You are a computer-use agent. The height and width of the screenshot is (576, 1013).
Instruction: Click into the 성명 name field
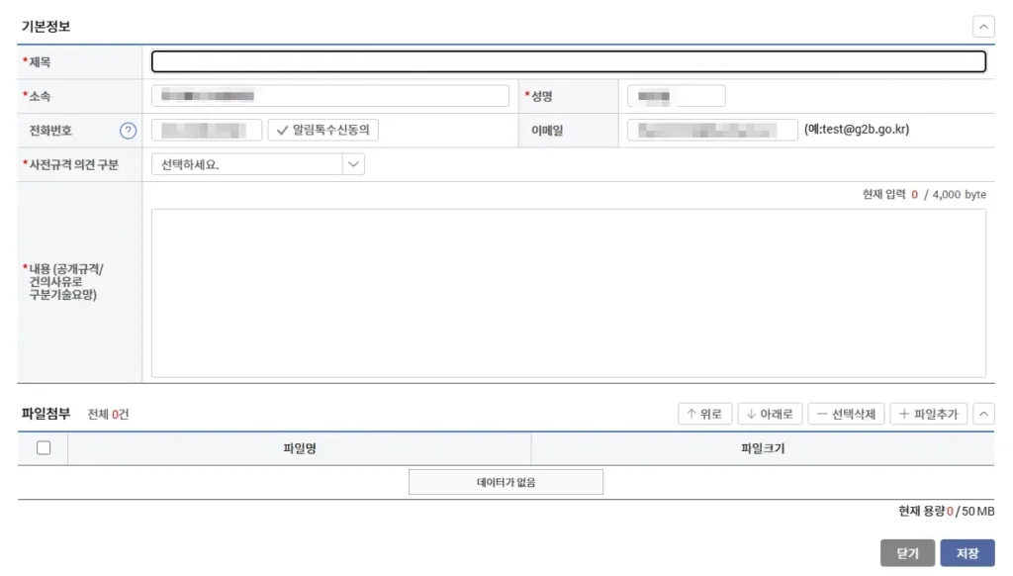tap(676, 96)
